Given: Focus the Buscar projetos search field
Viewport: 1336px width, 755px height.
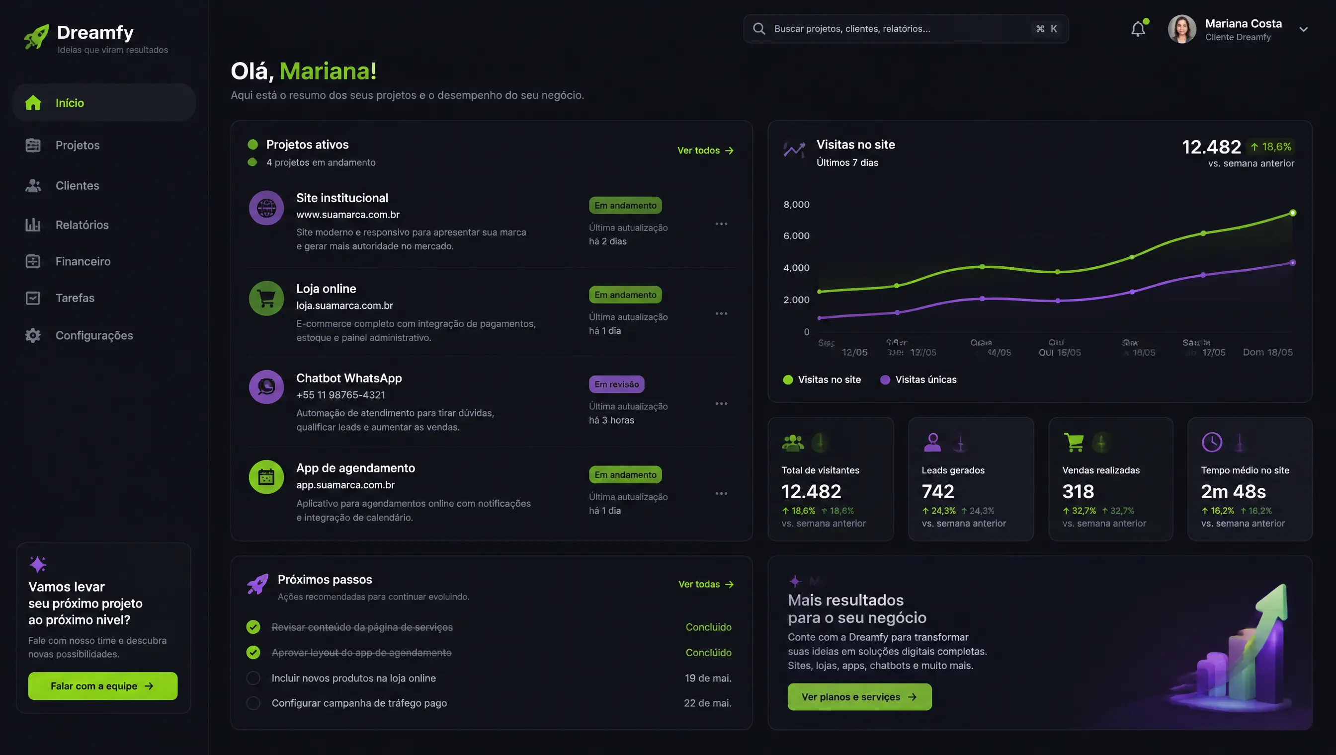Looking at the screenshot, I should pyautogui.click(x=906, y=28).
